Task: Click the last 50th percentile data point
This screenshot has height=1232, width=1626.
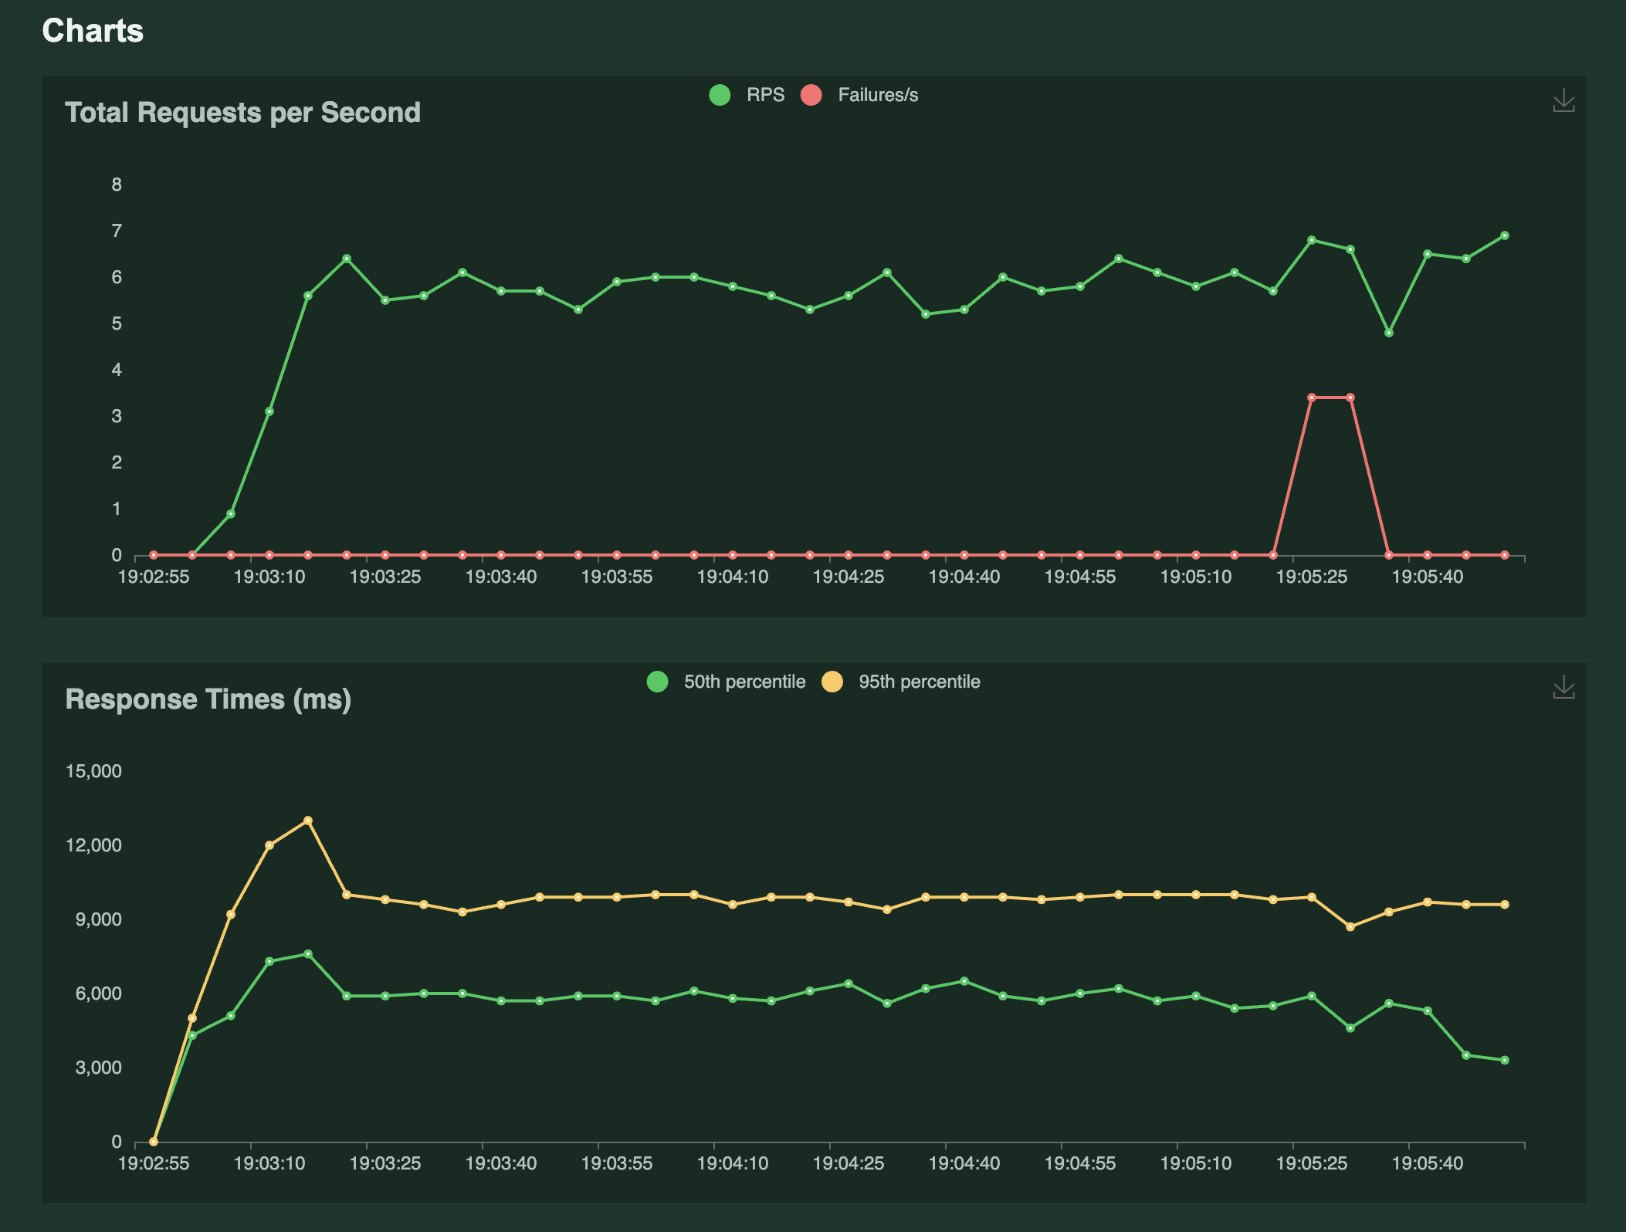Action: (1505, 1060)
